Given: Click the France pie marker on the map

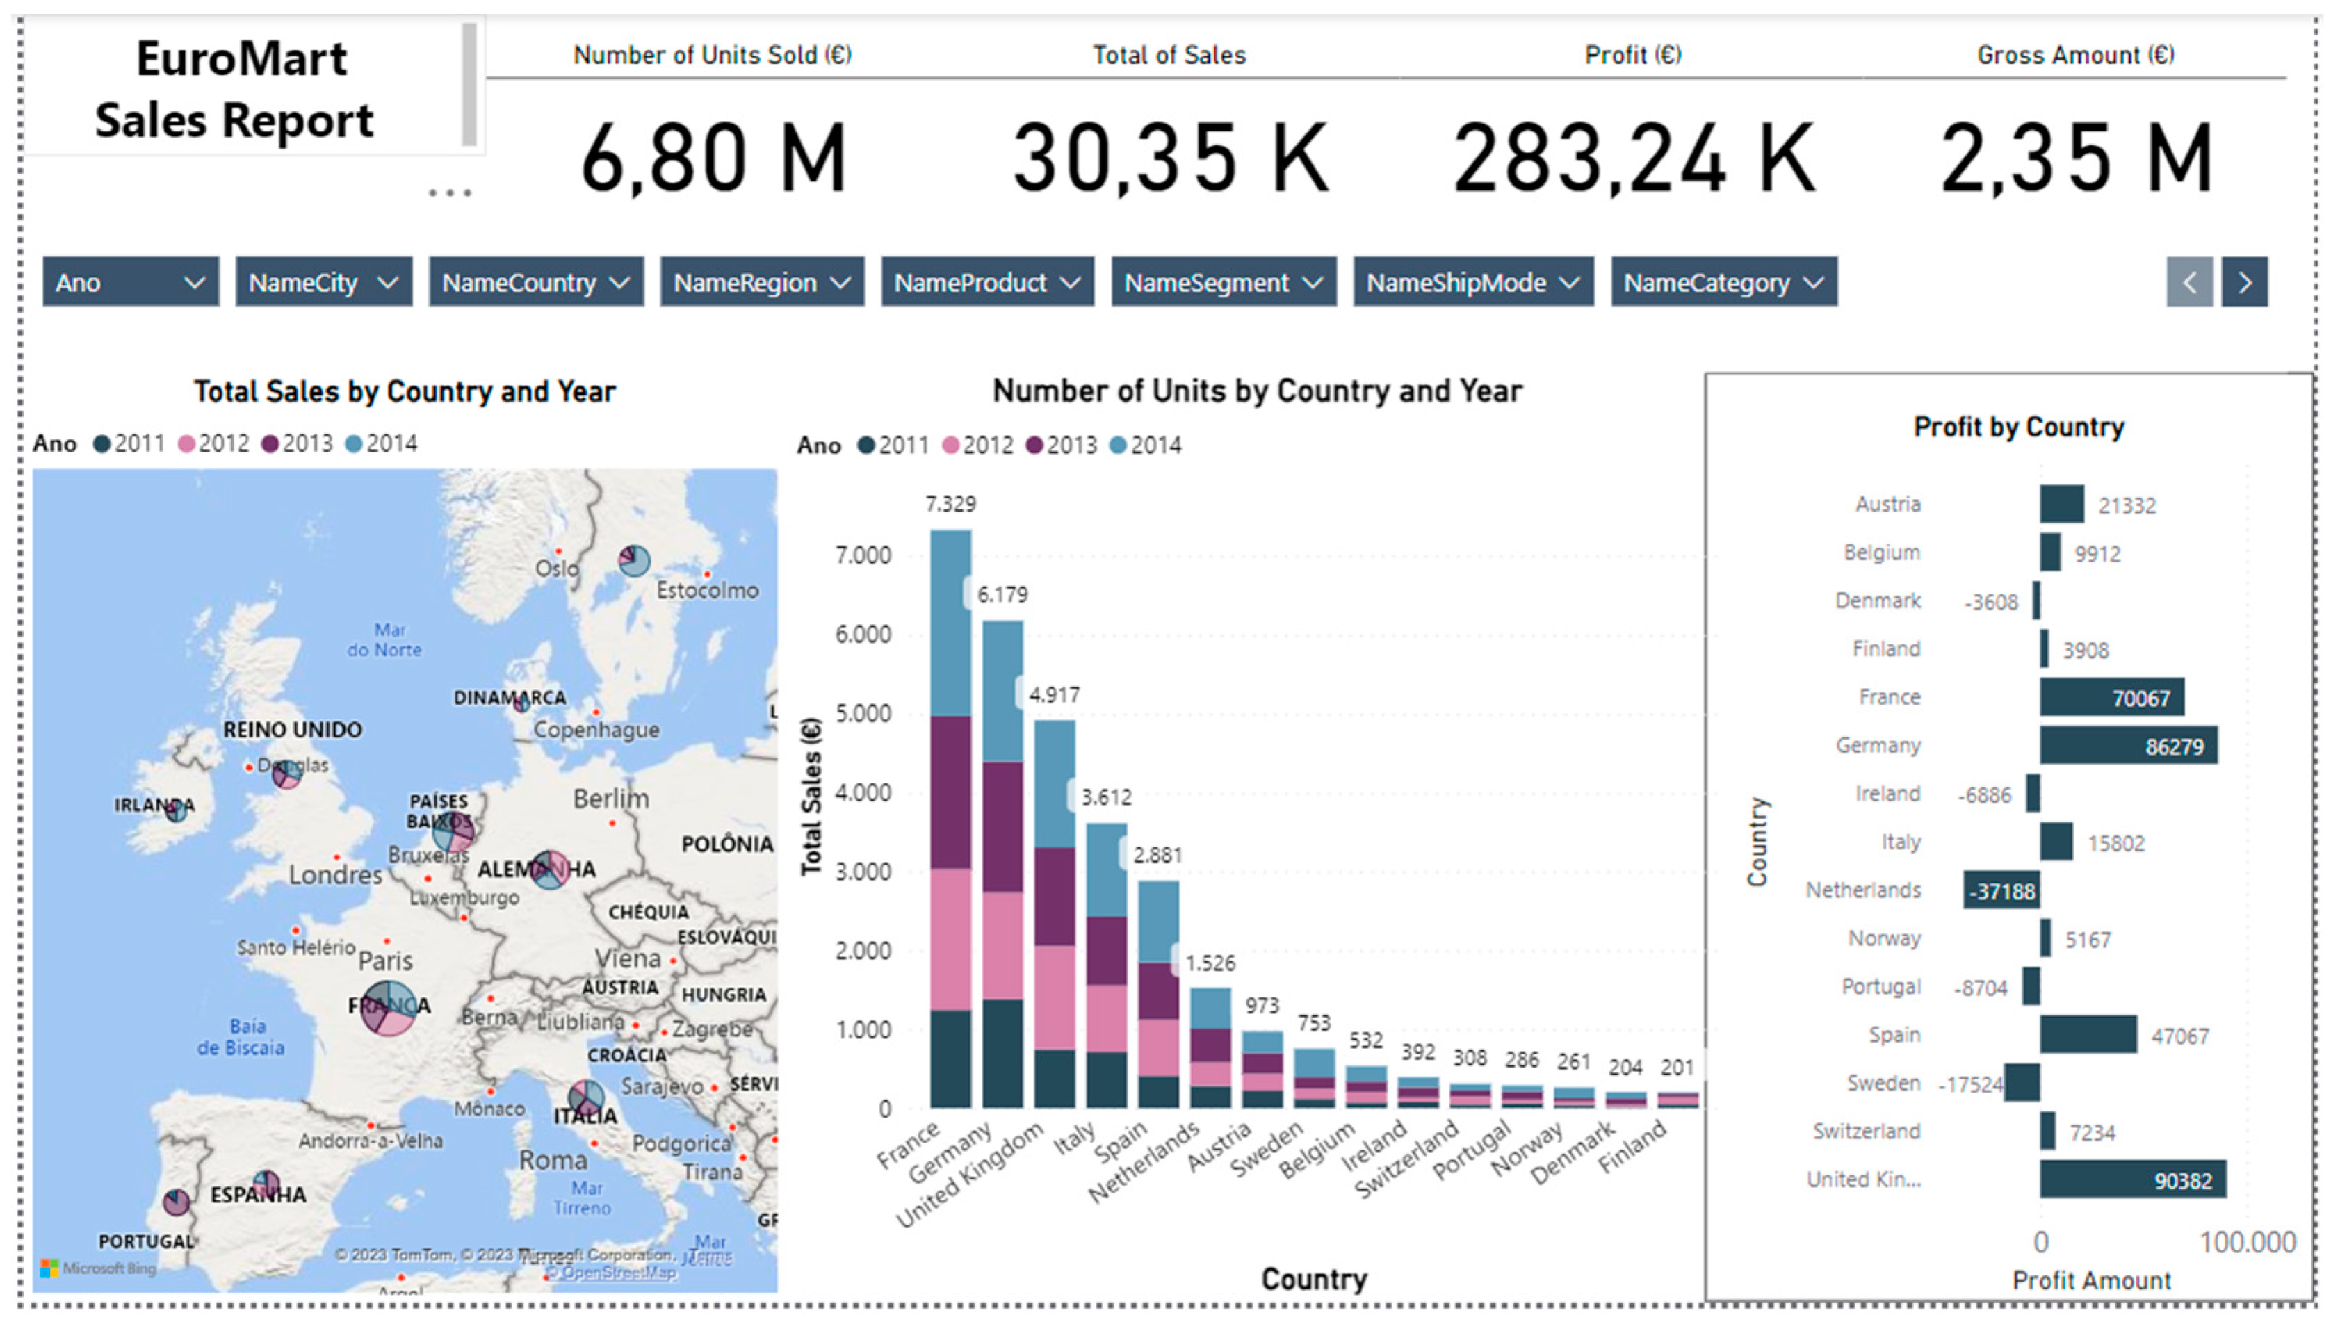Looking at the screenshot, I should tap(389, 1007).
